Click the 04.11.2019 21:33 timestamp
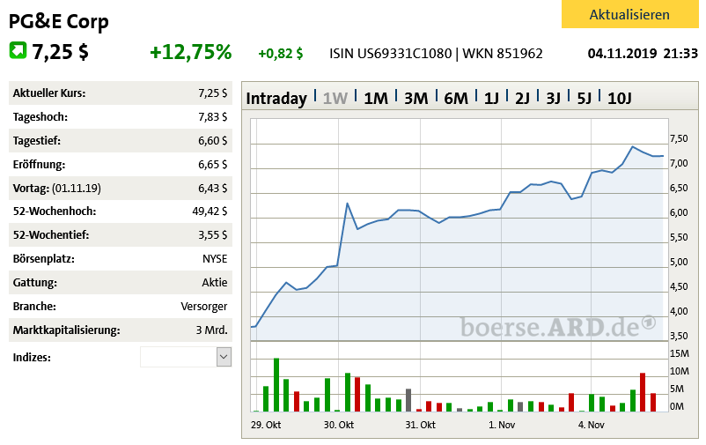This screenshot has width=706, height=445. pos(643,54)
